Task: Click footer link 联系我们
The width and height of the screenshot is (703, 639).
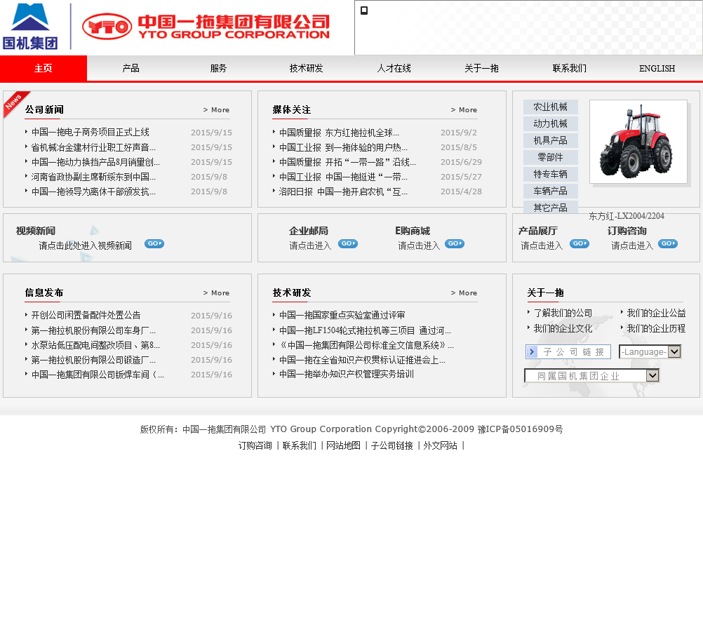Action: point(300,445)
